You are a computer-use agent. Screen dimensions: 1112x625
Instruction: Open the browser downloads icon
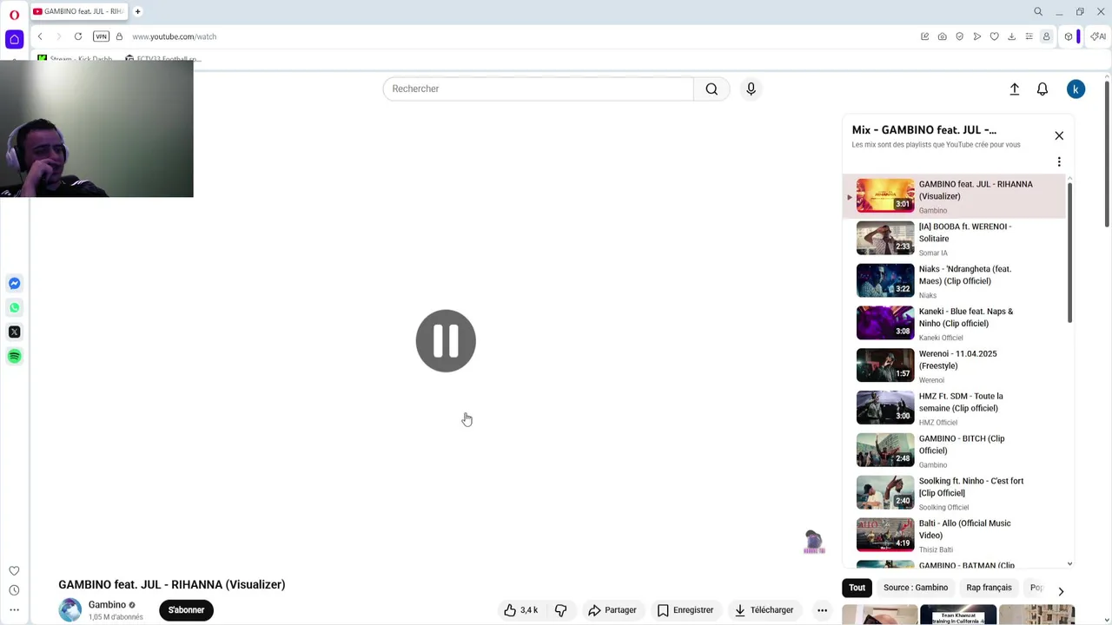(x=1011, y=36)
